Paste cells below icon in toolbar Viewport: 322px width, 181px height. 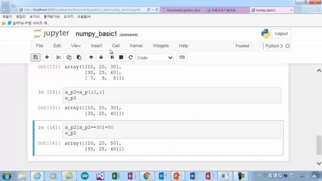tap(79, 57)
